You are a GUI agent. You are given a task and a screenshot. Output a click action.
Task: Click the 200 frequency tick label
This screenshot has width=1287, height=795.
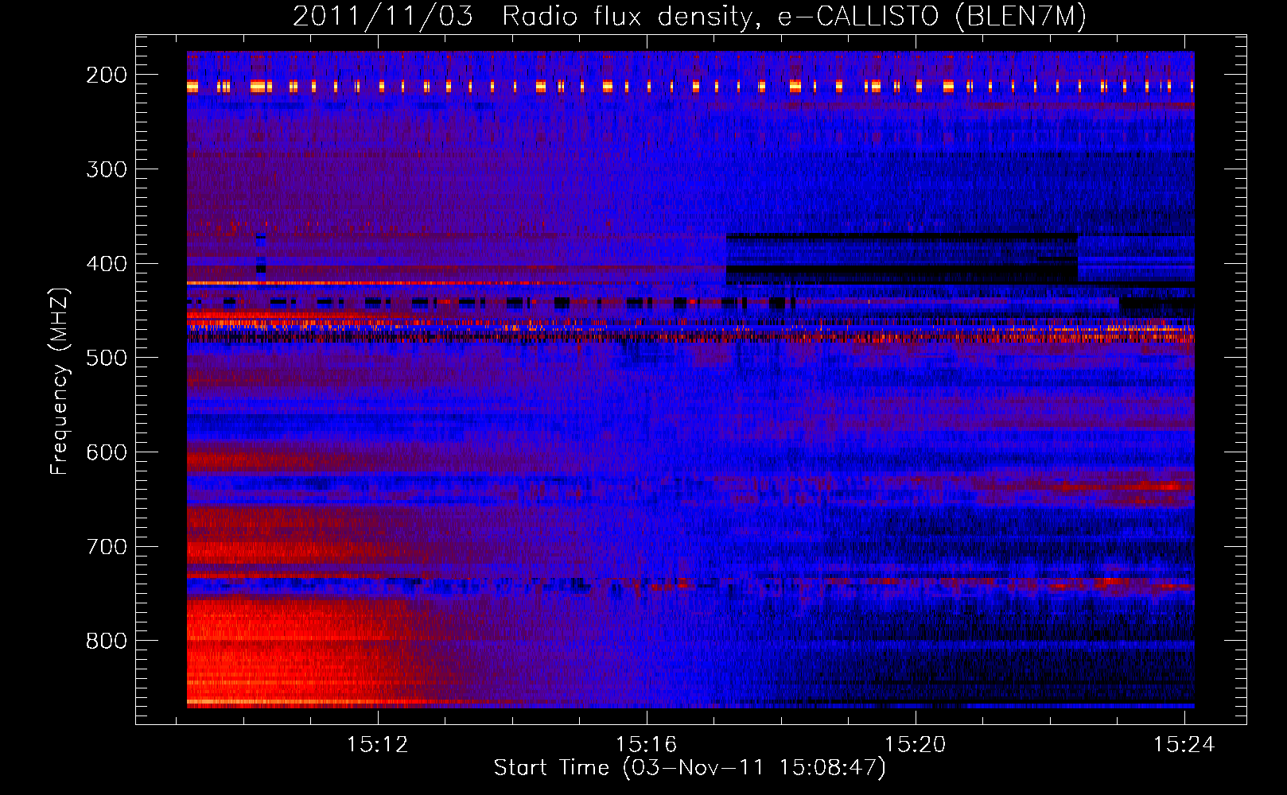[x=107, y=75]
